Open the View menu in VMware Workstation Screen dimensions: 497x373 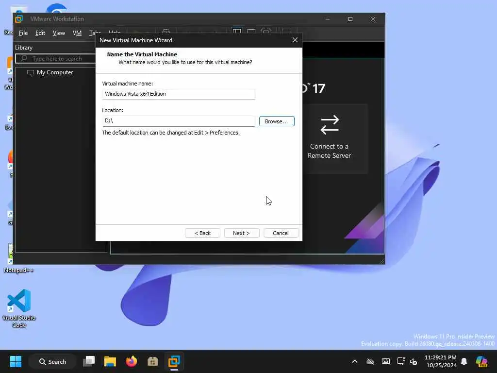pyautogui.click(x=59, y=33)
